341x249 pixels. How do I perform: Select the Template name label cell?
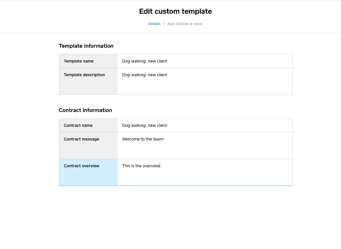pos(88,61)
